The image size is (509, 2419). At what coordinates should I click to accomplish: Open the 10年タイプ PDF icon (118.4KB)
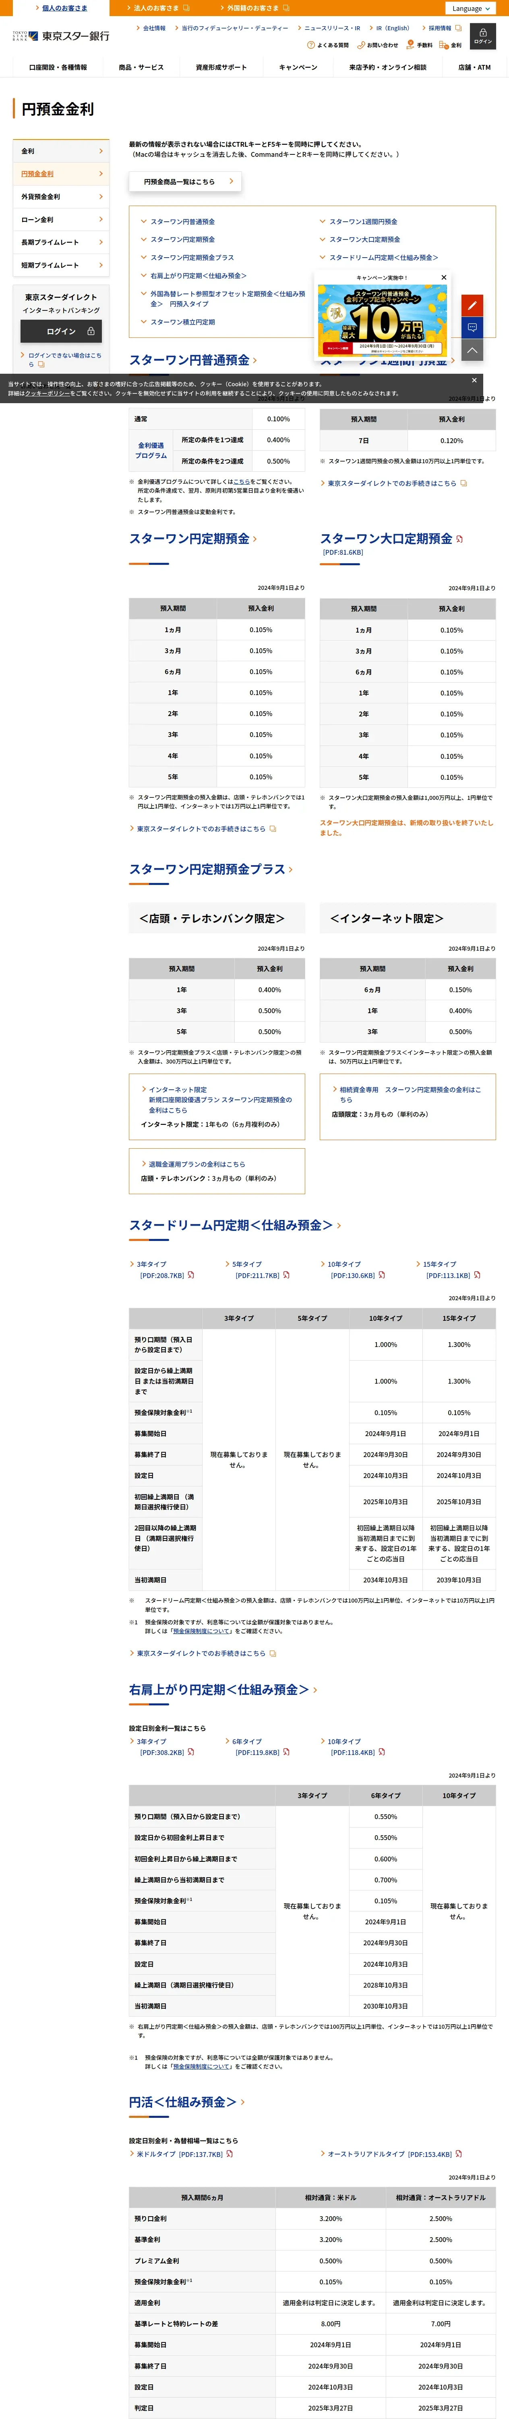click(381, 1752)
